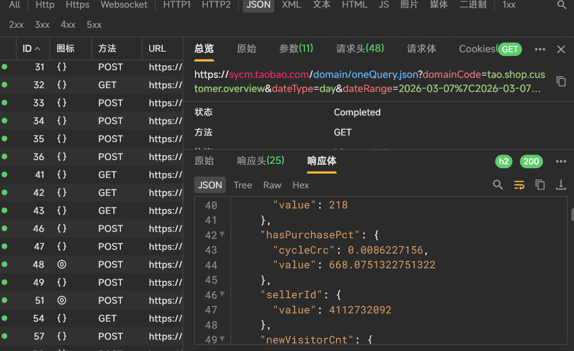Open the 请求头(48) request headers tab
The image size is (574, 351).
tap(360, 48)
